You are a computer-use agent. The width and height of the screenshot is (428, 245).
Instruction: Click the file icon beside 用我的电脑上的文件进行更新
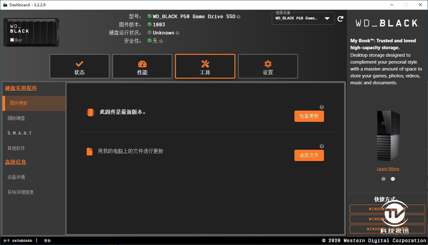[x=90, y=151]
